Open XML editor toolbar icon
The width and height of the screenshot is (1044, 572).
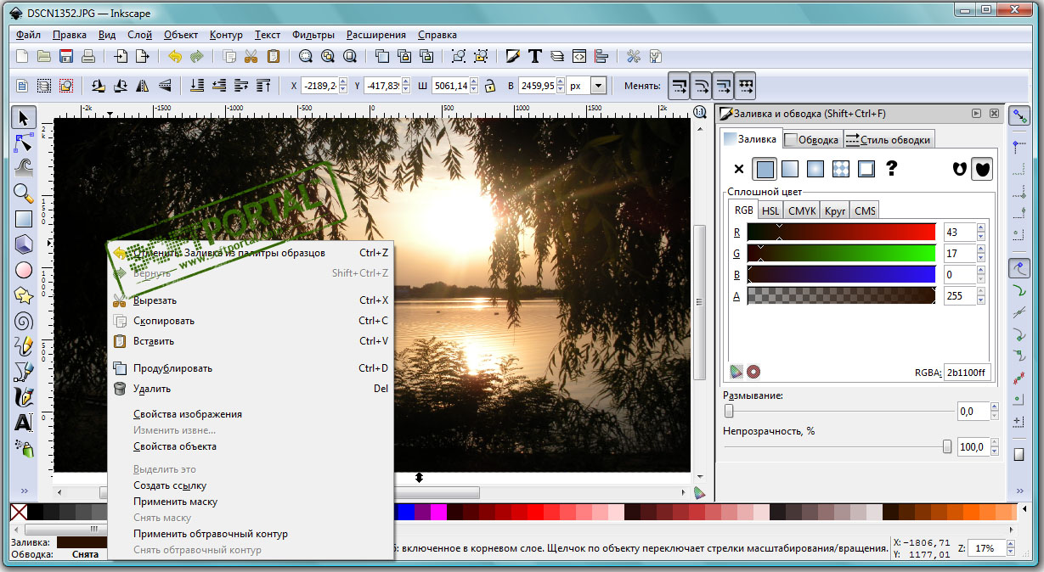[x=579, y=57]
